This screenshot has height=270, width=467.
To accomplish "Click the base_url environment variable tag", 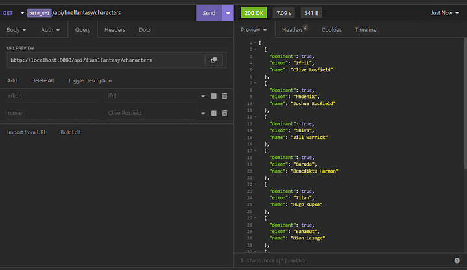I will (40, 13).
